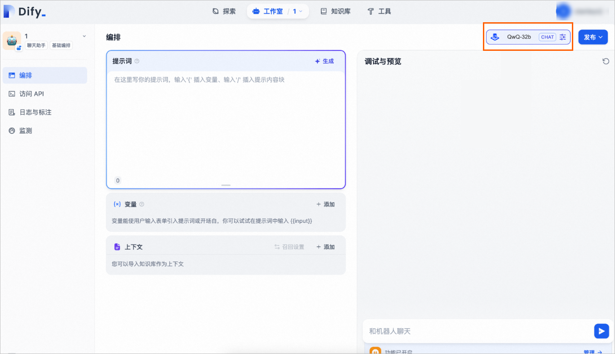
Task: Click the 管理 link at the bottom right
Action: [588, 352]
